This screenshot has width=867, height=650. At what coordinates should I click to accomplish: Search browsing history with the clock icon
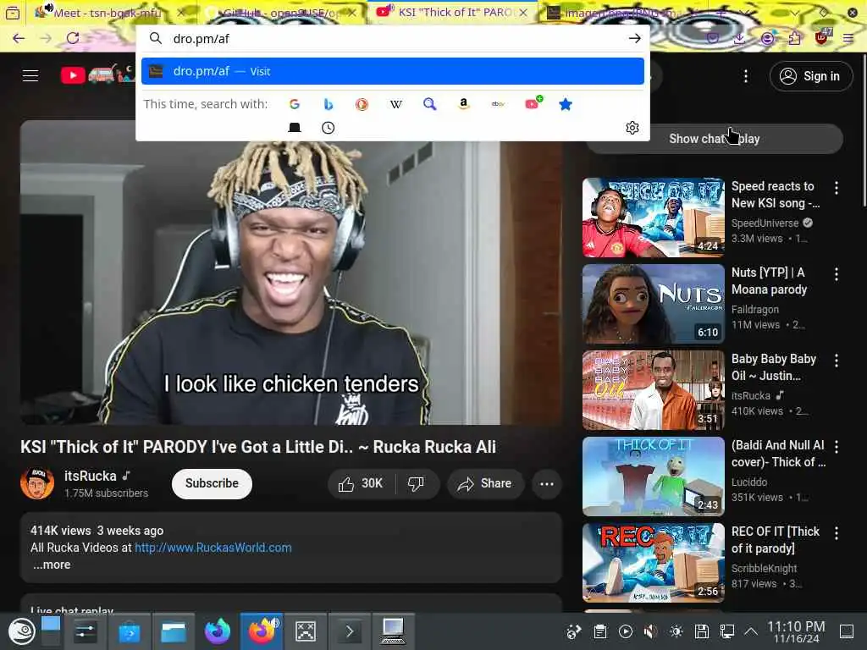[328, 128]
